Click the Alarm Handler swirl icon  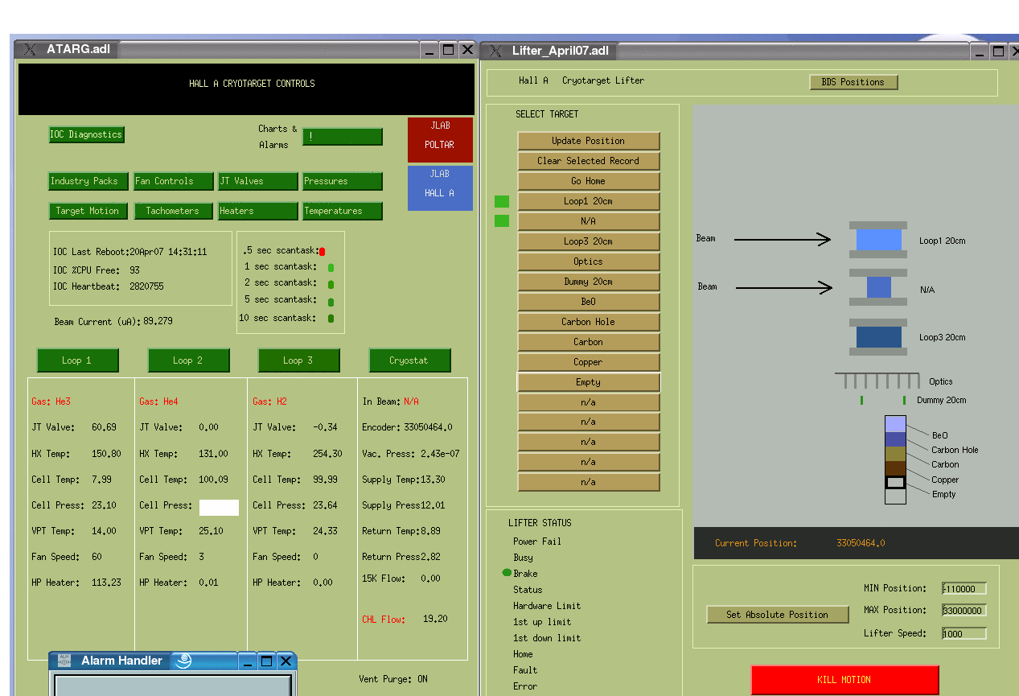[183, 661]
